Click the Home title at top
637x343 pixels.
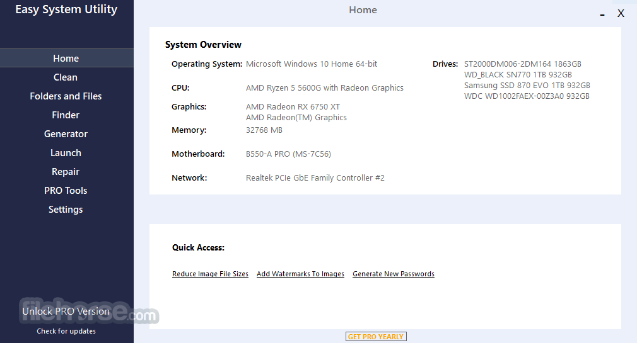point(363,10)
